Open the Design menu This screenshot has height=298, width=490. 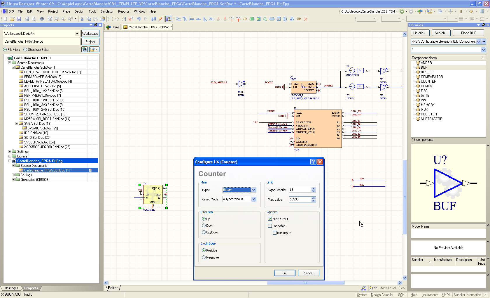click(79, 11)
